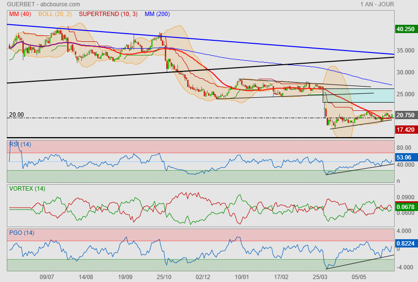
Task: Select the current price tag 20.750
Action: coord(405,115)
